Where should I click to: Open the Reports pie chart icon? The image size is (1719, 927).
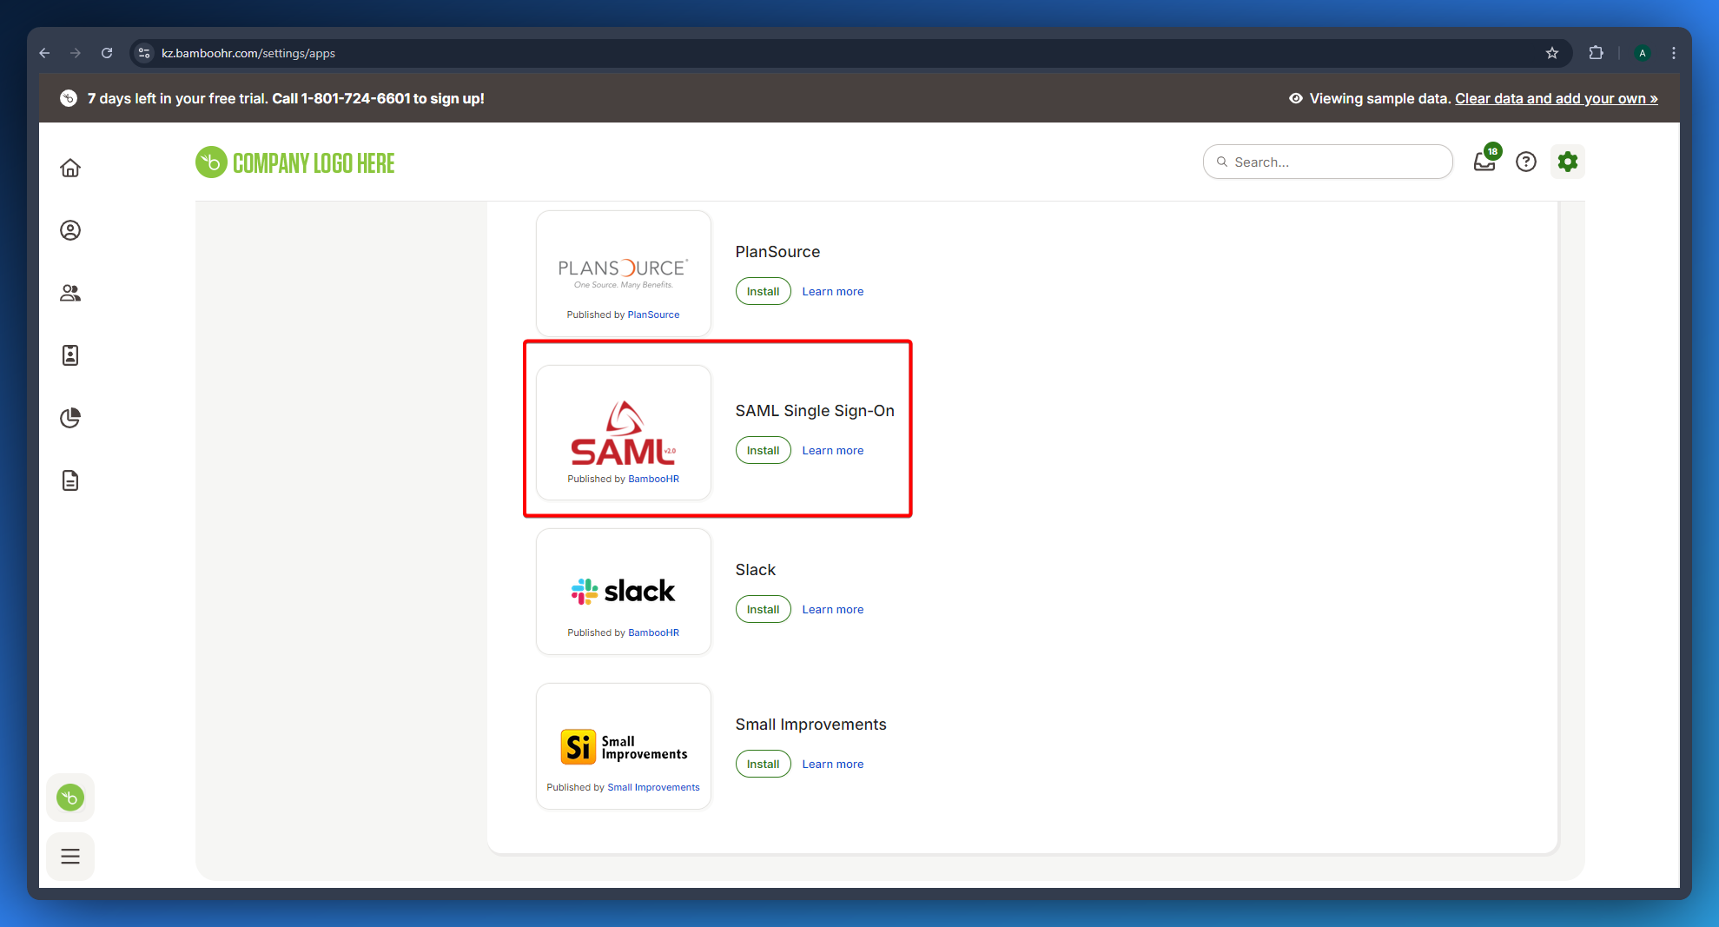pyautogui.click(x=70, y=418)
